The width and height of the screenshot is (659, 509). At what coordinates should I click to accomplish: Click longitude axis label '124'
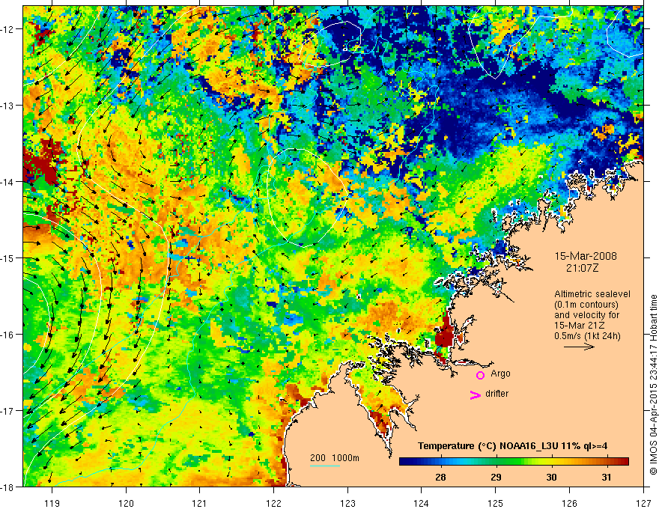(x=422, y=503)
